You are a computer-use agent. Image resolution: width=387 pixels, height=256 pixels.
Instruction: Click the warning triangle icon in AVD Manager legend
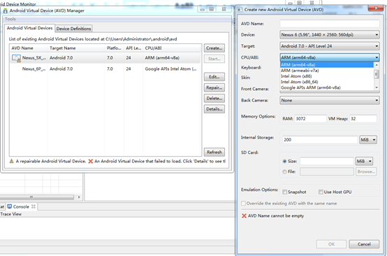click(x=11, y=161)
